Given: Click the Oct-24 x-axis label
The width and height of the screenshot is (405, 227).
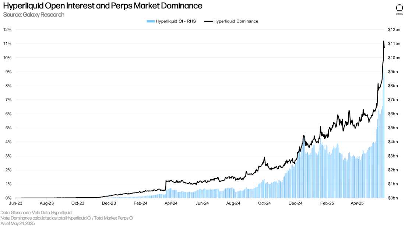Looking at the screenshot, I should click(x=264, y=203).
